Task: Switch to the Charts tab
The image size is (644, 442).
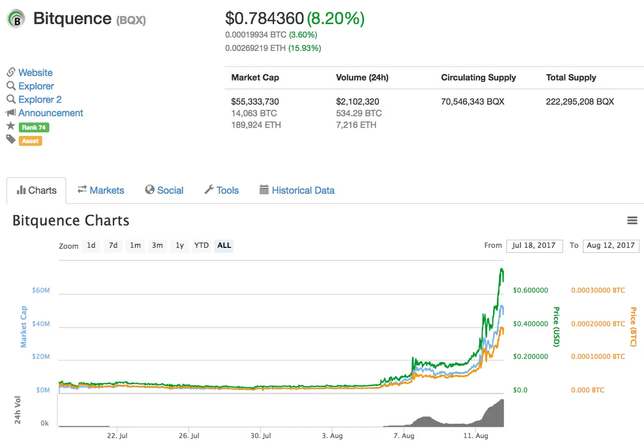Action: (36, 191)
